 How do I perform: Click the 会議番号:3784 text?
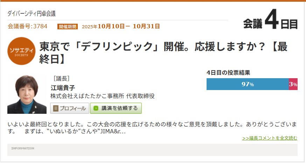pos(28,26)
